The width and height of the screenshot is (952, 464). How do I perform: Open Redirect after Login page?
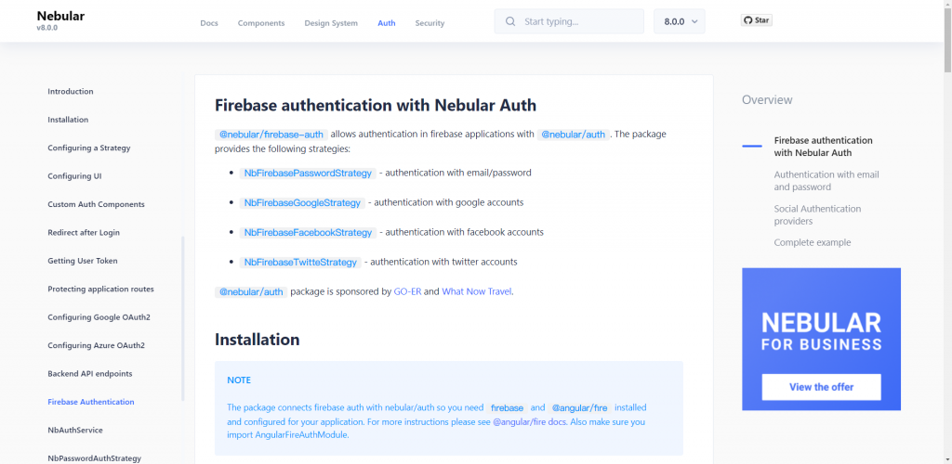click(x=84, y=233)
